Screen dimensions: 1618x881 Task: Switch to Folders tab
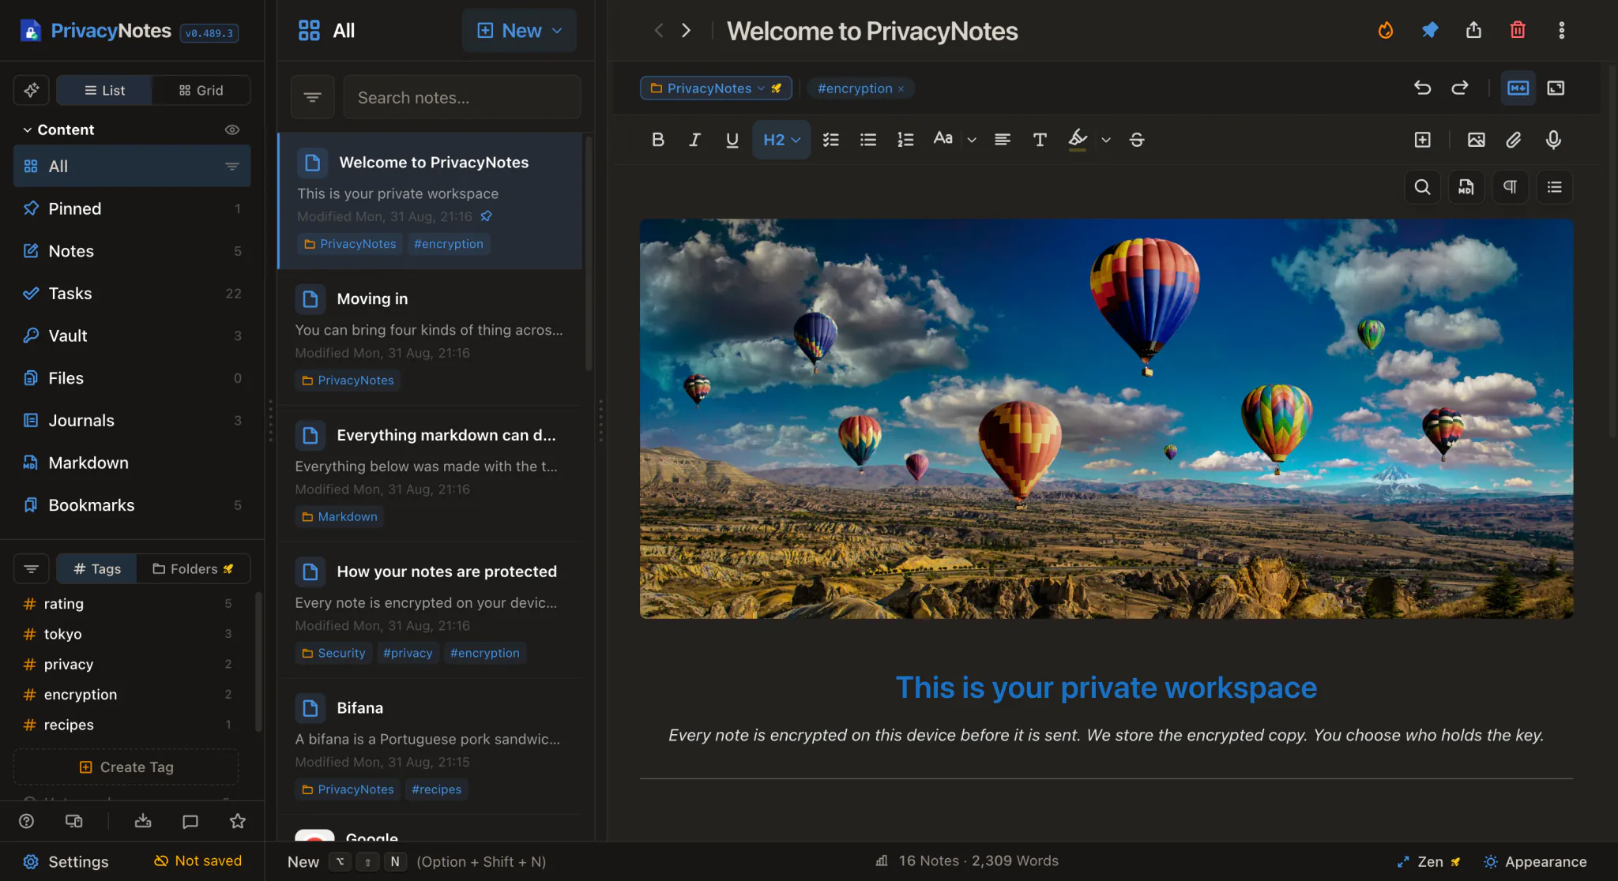click(x=193, y=568)
